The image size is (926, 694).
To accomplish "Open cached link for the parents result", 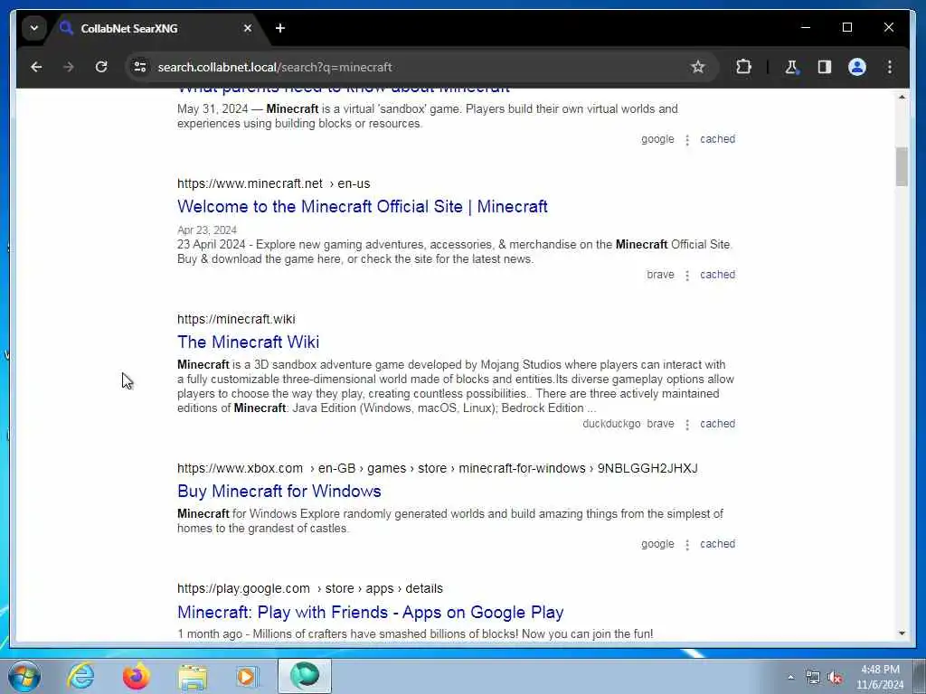I will click(717, 138).
